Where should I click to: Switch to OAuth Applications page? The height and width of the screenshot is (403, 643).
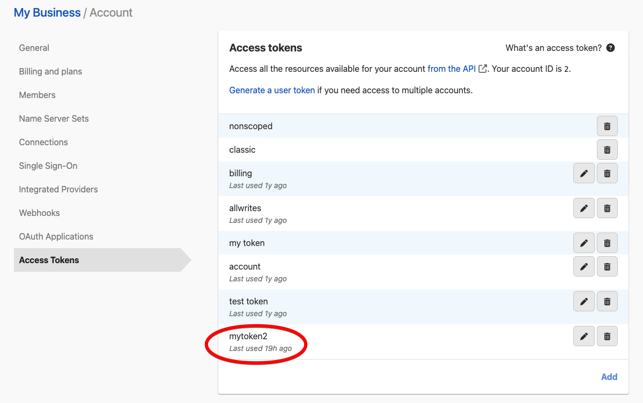[x=56, y=236]
